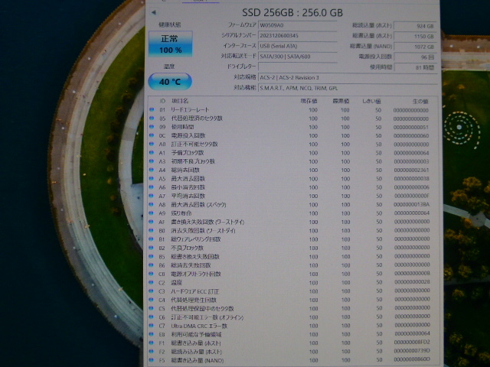
Task: Click the status icon for row C7 Ultra DMA CRC エラー数
Action: (152, 326)
